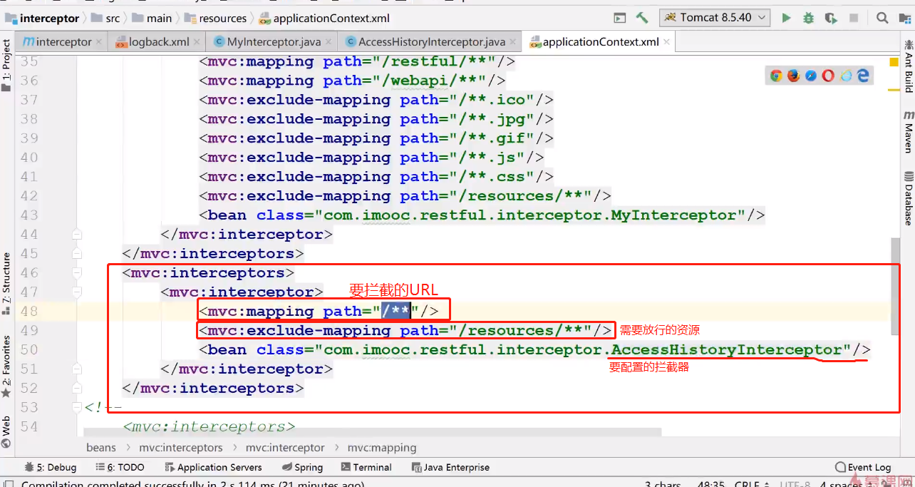Open in Firefox browser icon
The image size is (915, 487).
(793, 76)
